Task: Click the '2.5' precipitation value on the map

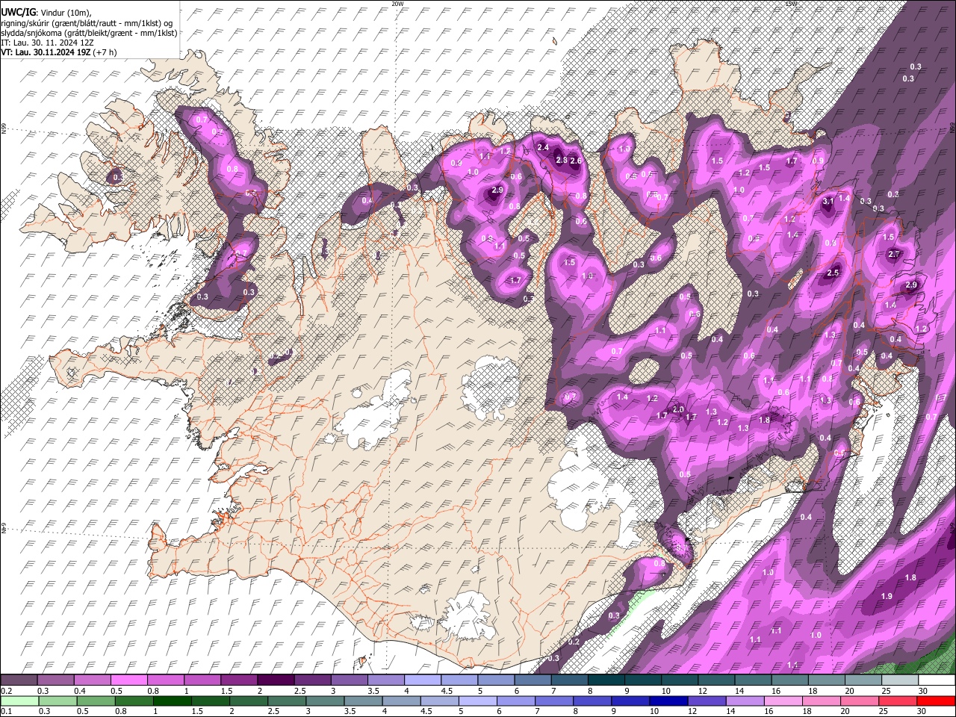Action: (834, 273)
